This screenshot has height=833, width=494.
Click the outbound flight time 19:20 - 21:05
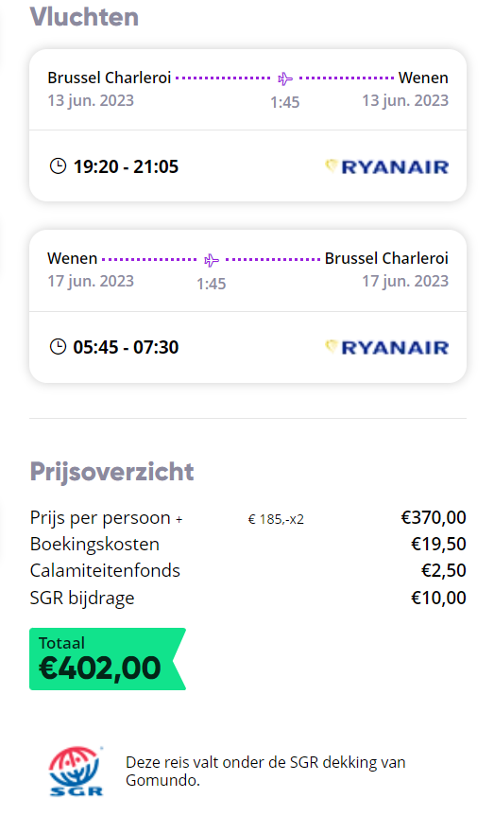coord(126,166)
